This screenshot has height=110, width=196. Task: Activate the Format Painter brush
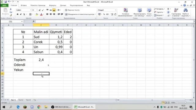tap(11, 15)
